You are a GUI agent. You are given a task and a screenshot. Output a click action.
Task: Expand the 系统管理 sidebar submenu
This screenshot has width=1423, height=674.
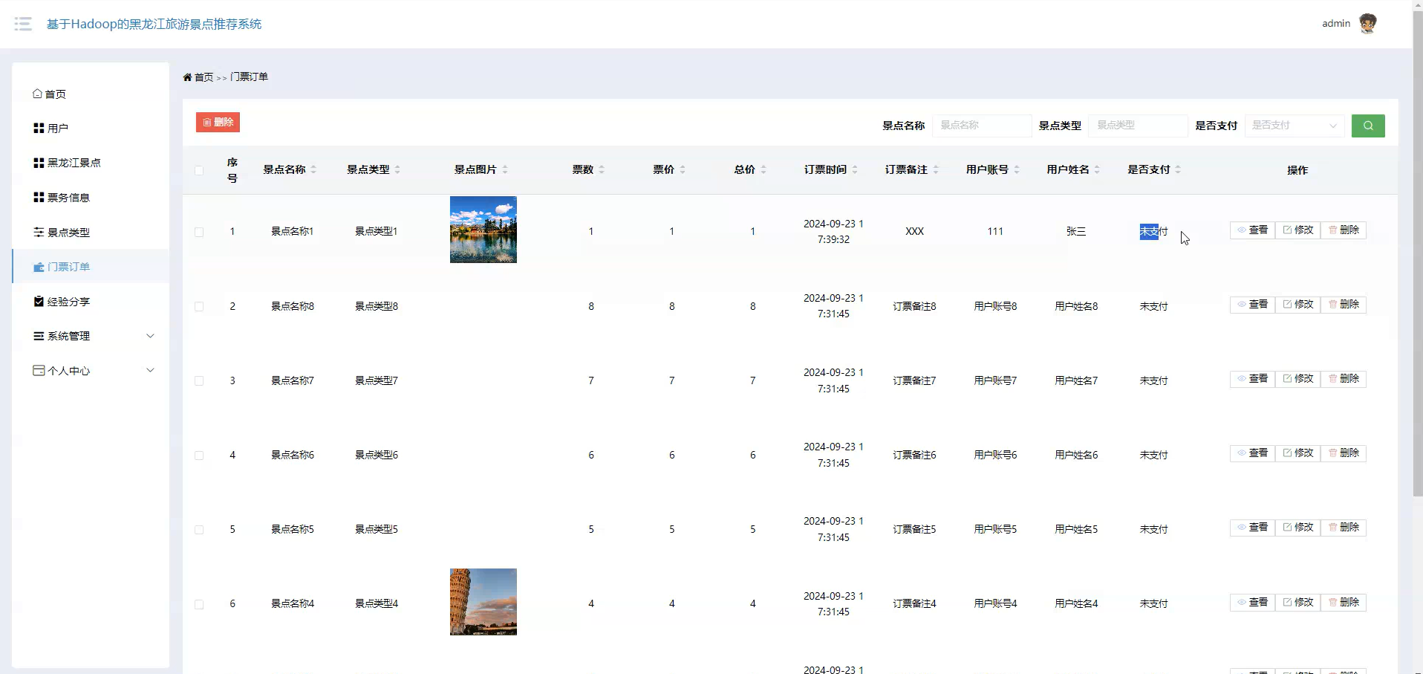pos(91,336)
